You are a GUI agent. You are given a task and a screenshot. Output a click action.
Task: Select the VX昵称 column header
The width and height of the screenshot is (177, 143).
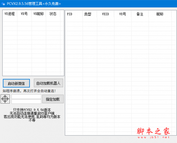click(39, 14)
